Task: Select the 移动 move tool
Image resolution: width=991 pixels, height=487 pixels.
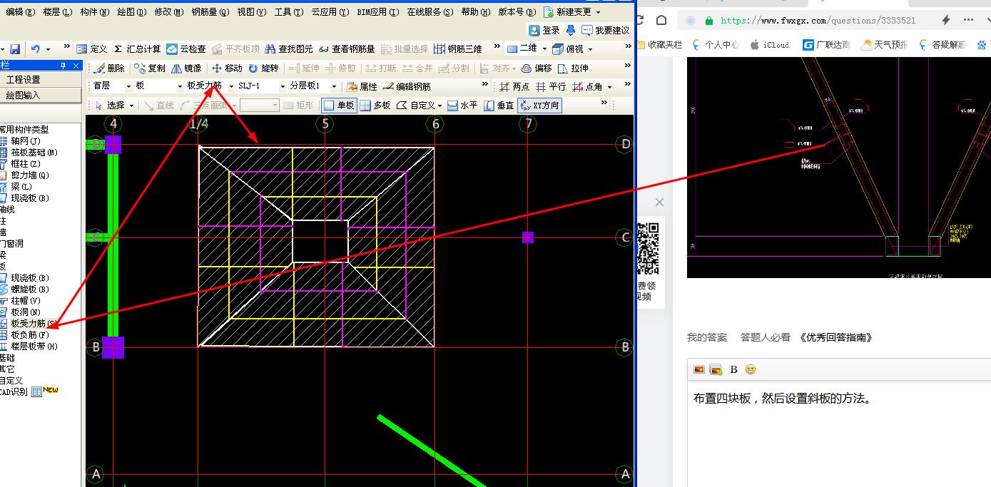Action: pos(227,68)
